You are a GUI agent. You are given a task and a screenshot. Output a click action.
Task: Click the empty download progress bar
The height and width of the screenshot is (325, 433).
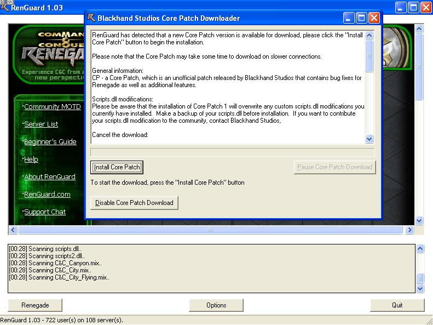(x=233, y=152)
